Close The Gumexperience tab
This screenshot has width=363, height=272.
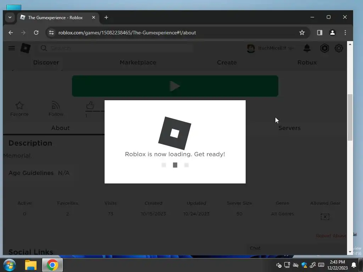click(x=94, y=17)
